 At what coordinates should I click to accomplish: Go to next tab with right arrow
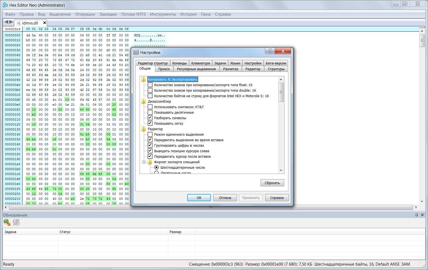(x=11, y=22)
